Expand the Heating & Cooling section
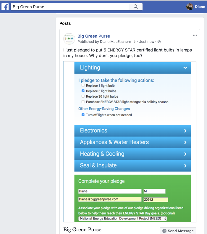Screen dimensions: 207x234 [x=132, y=154]
